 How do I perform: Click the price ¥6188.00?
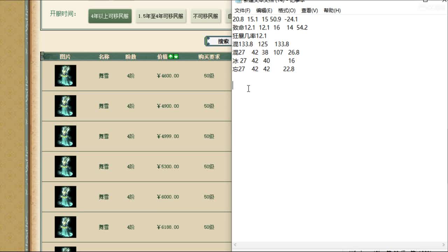[x=168, y=227]
